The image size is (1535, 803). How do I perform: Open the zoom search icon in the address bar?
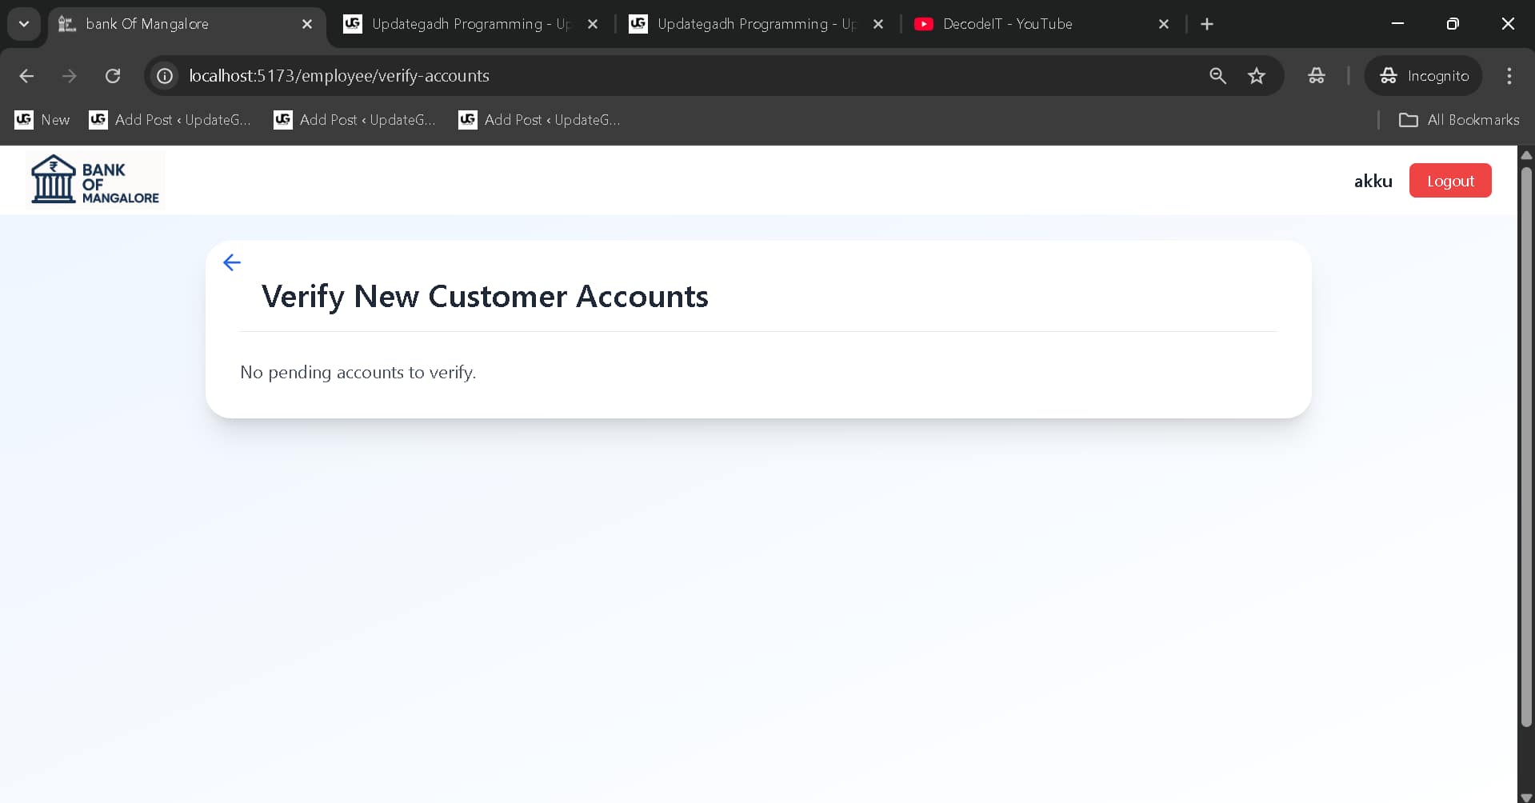pyautogui.click(x=1217, y=76)
